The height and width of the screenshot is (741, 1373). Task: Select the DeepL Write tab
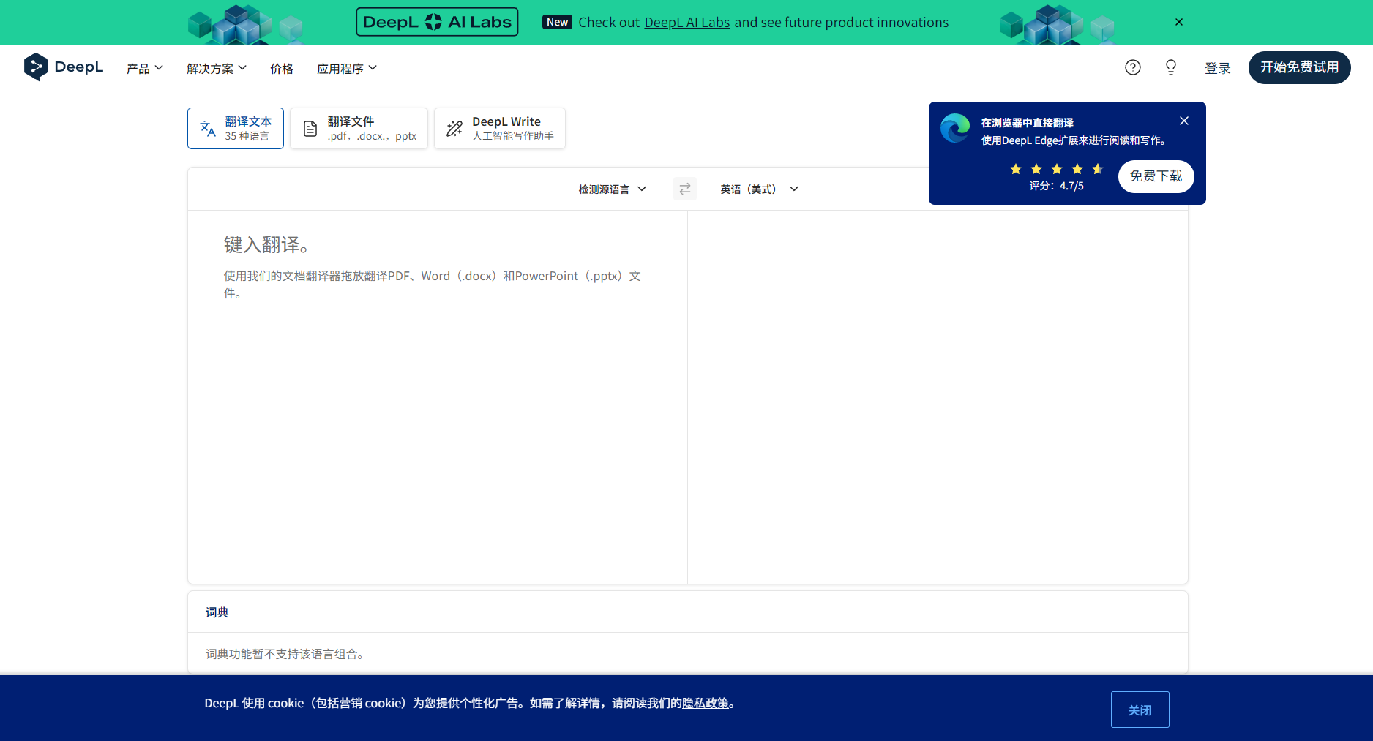pyautogui.click(x=500, y=128)
